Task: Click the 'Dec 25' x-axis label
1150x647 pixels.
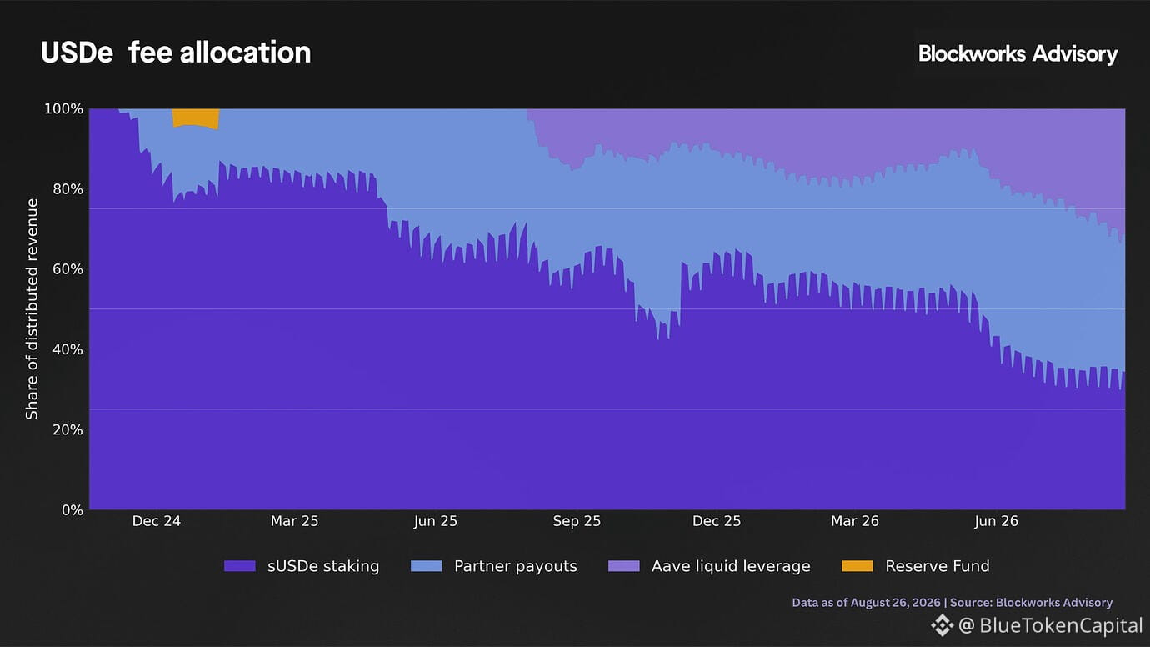Action: click(x=717, y=521)
